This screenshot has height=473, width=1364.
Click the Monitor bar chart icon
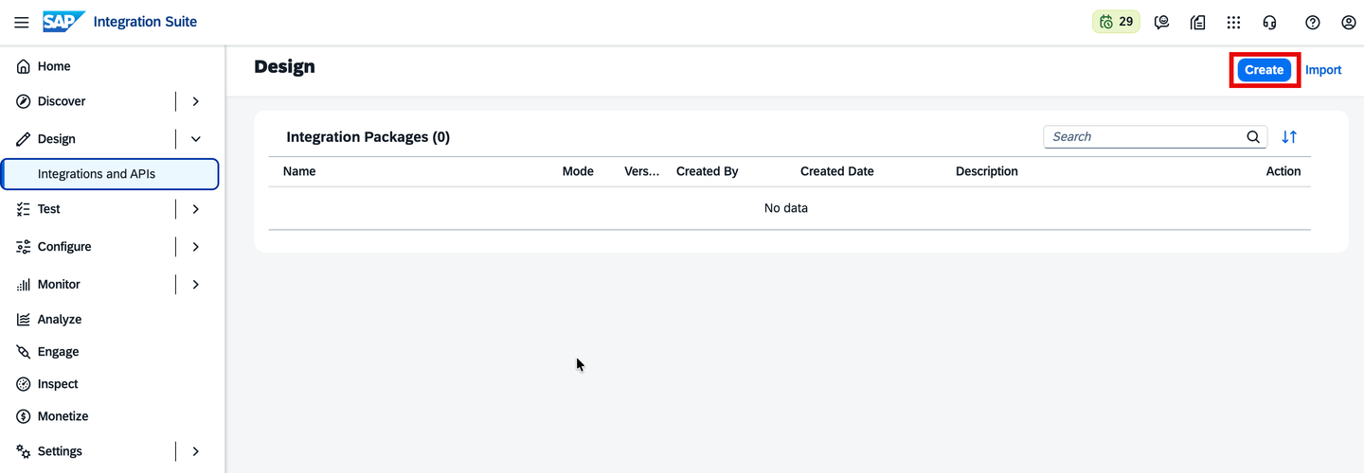coord(24,285)
